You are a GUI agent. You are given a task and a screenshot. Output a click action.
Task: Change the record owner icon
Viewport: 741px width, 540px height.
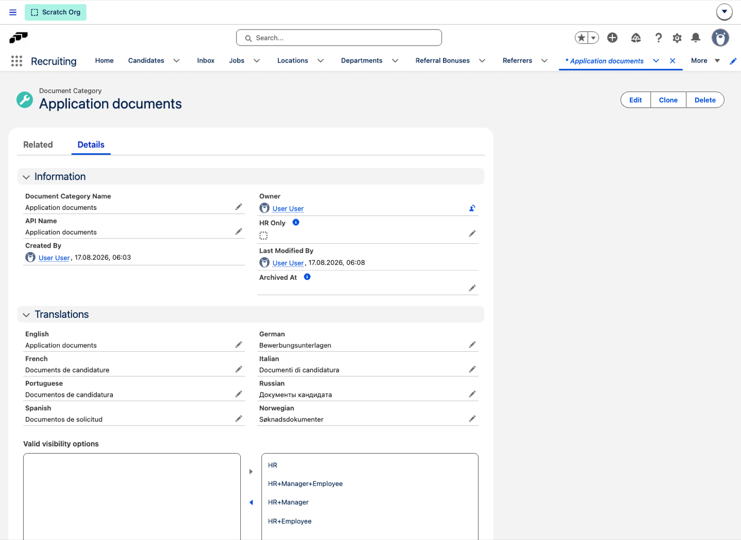point(472,208)
